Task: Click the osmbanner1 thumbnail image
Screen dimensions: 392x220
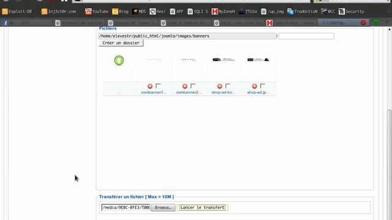Action: tap(154, 60)
